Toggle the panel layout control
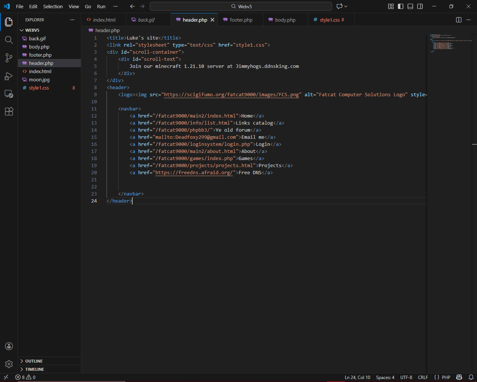Viewport: 477px width, 382px height. (x=410, y=6)
